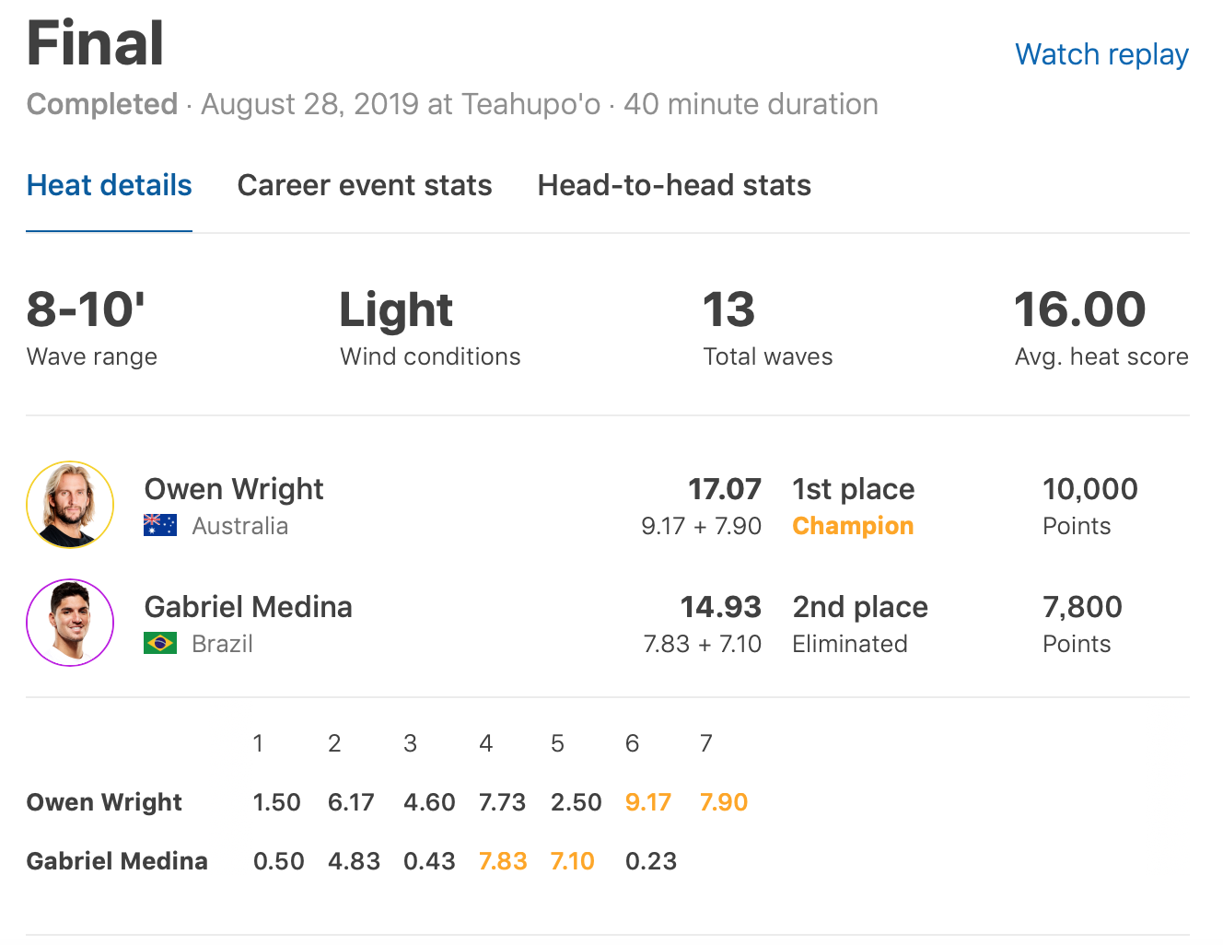Click Owen Wright's profile photo
This screenshot has width=1223, height=945.
tap(70, 505)
